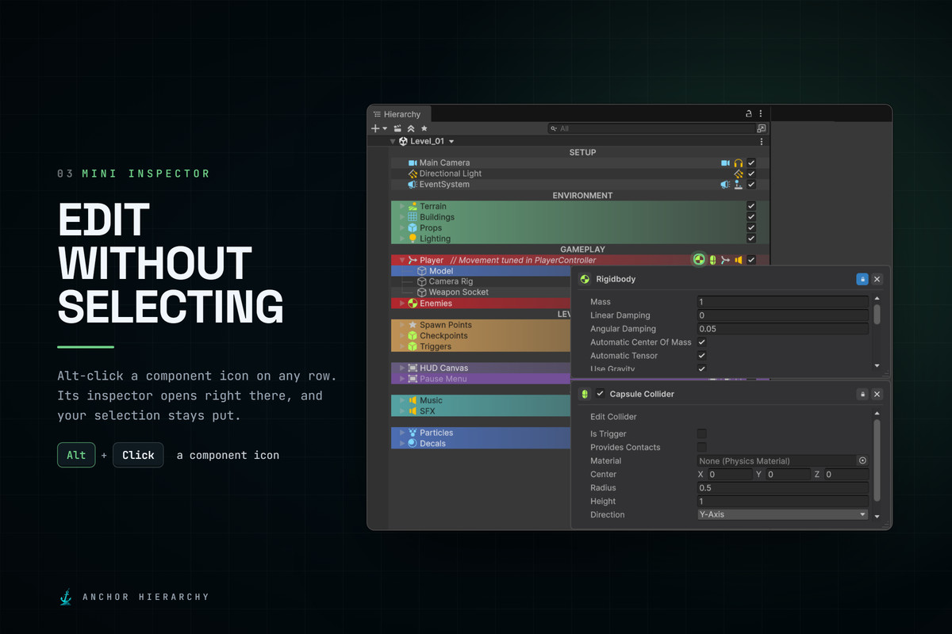The width and height of the screenshot is (952, 634).
Task: Collapse the Player row
Action: tap(402, 260)
